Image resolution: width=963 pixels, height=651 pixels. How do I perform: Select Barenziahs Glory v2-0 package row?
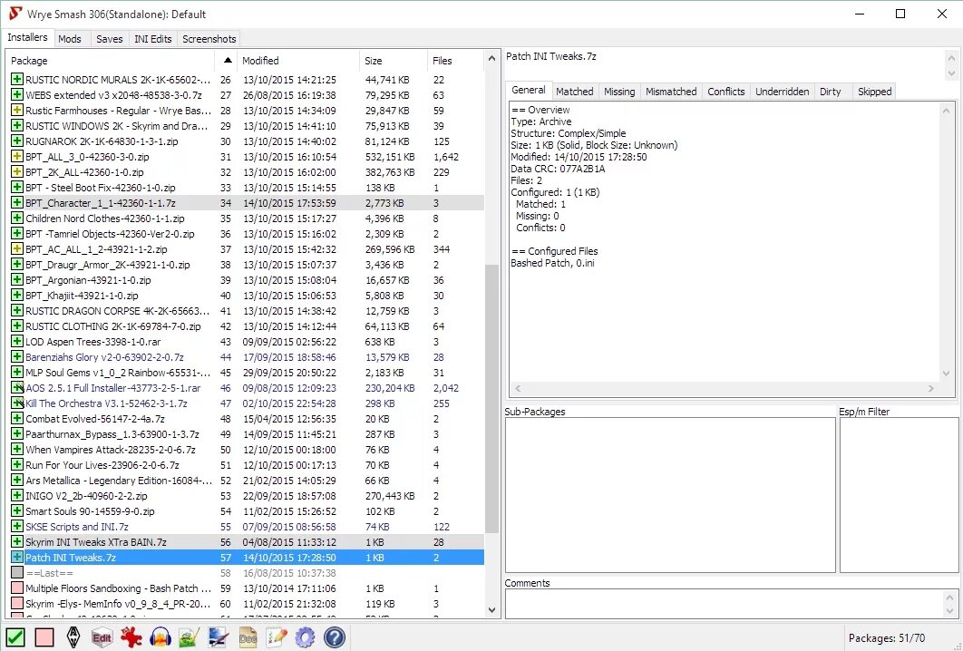click(246, 357)
